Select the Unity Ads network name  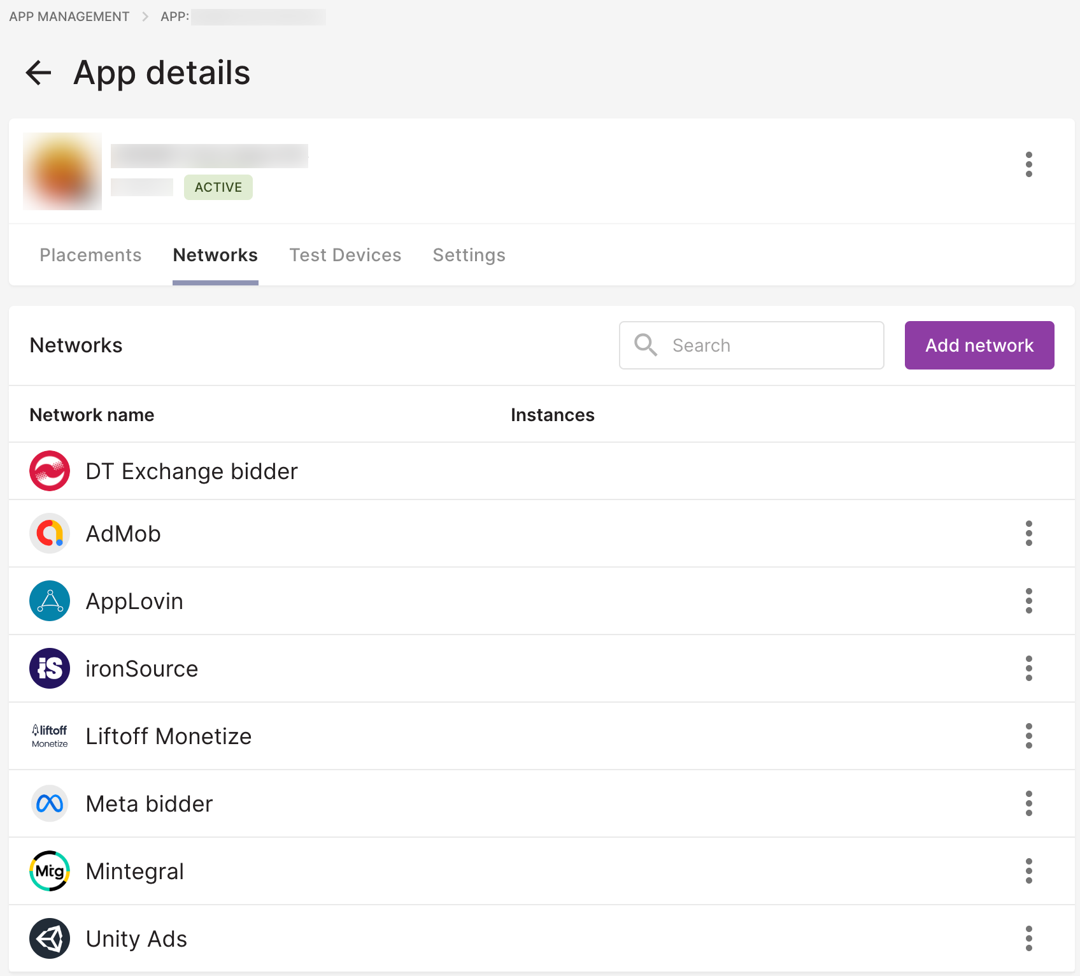tap(136, 939)
